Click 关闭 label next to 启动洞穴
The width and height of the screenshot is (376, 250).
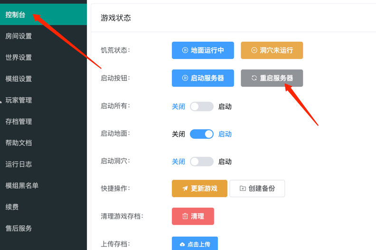(x=179, y=162)
